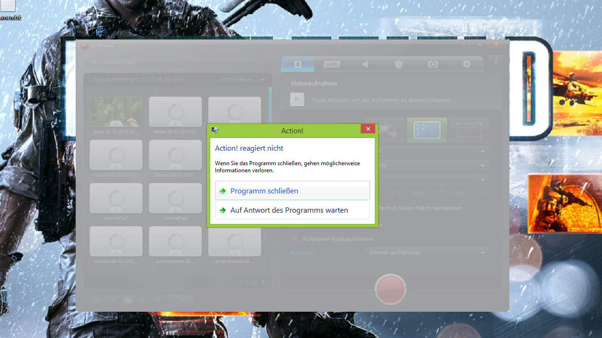The width and height of the screenshot is (602, 338).
Task: Click the red Action! logo in the title bar
Action: tap(85, 46)
